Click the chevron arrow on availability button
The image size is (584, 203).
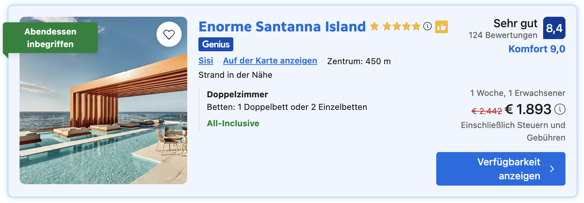pos(552,169)
